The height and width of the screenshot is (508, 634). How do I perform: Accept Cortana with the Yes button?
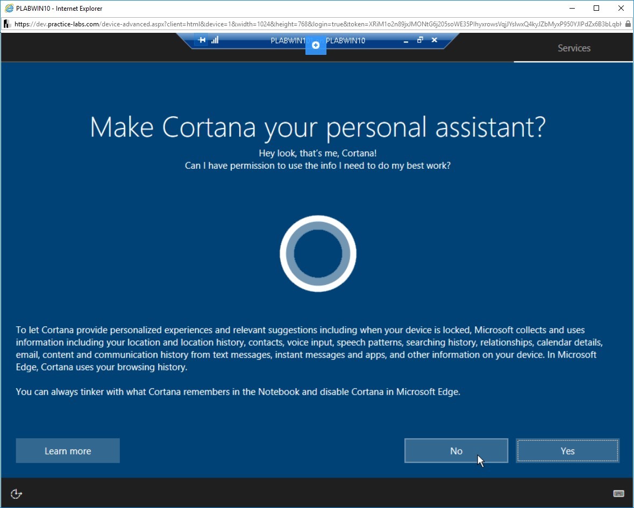tap(567, 450)
